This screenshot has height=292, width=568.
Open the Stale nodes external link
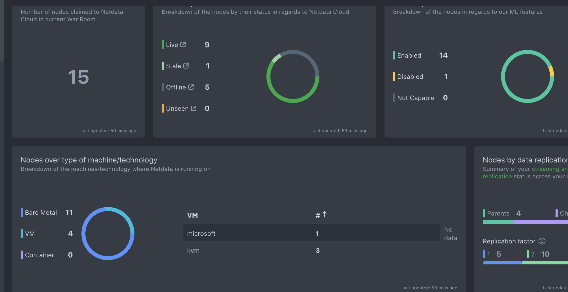pyautogui.click(x=186, y=66)
